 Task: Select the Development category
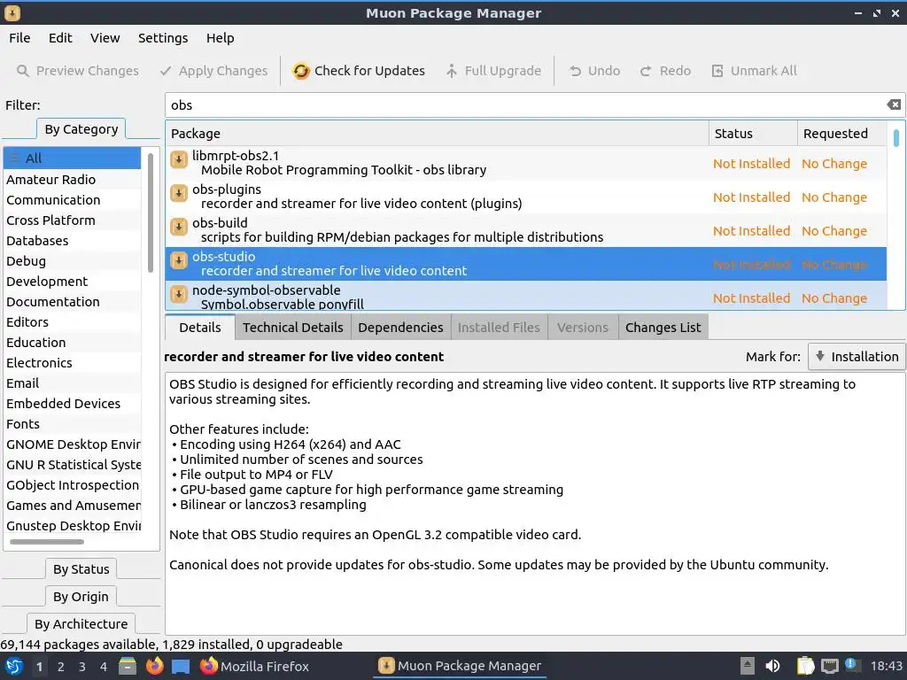[73, 281]
